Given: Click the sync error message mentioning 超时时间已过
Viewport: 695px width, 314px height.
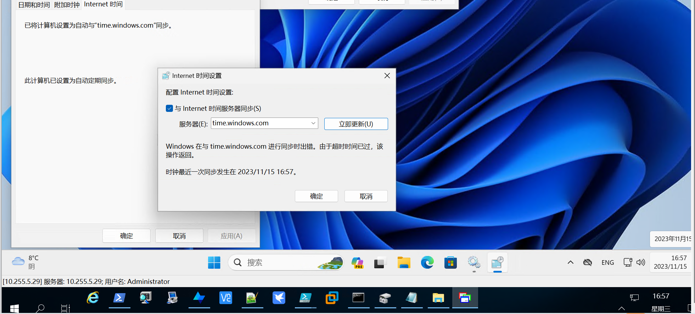Looking at the screenshot, I should pos(275,150).
